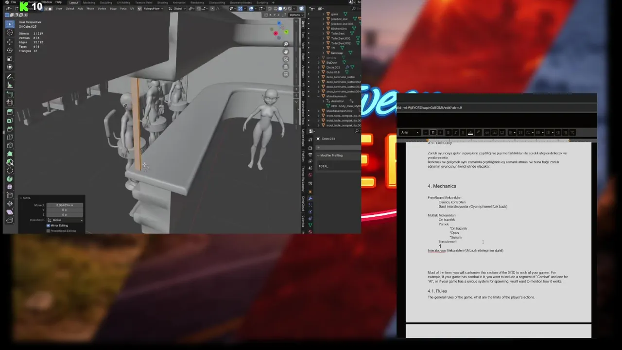Select the Rotate tool in Blender toolbar
The height and width of the screenshot is (350, 622).
10,50
